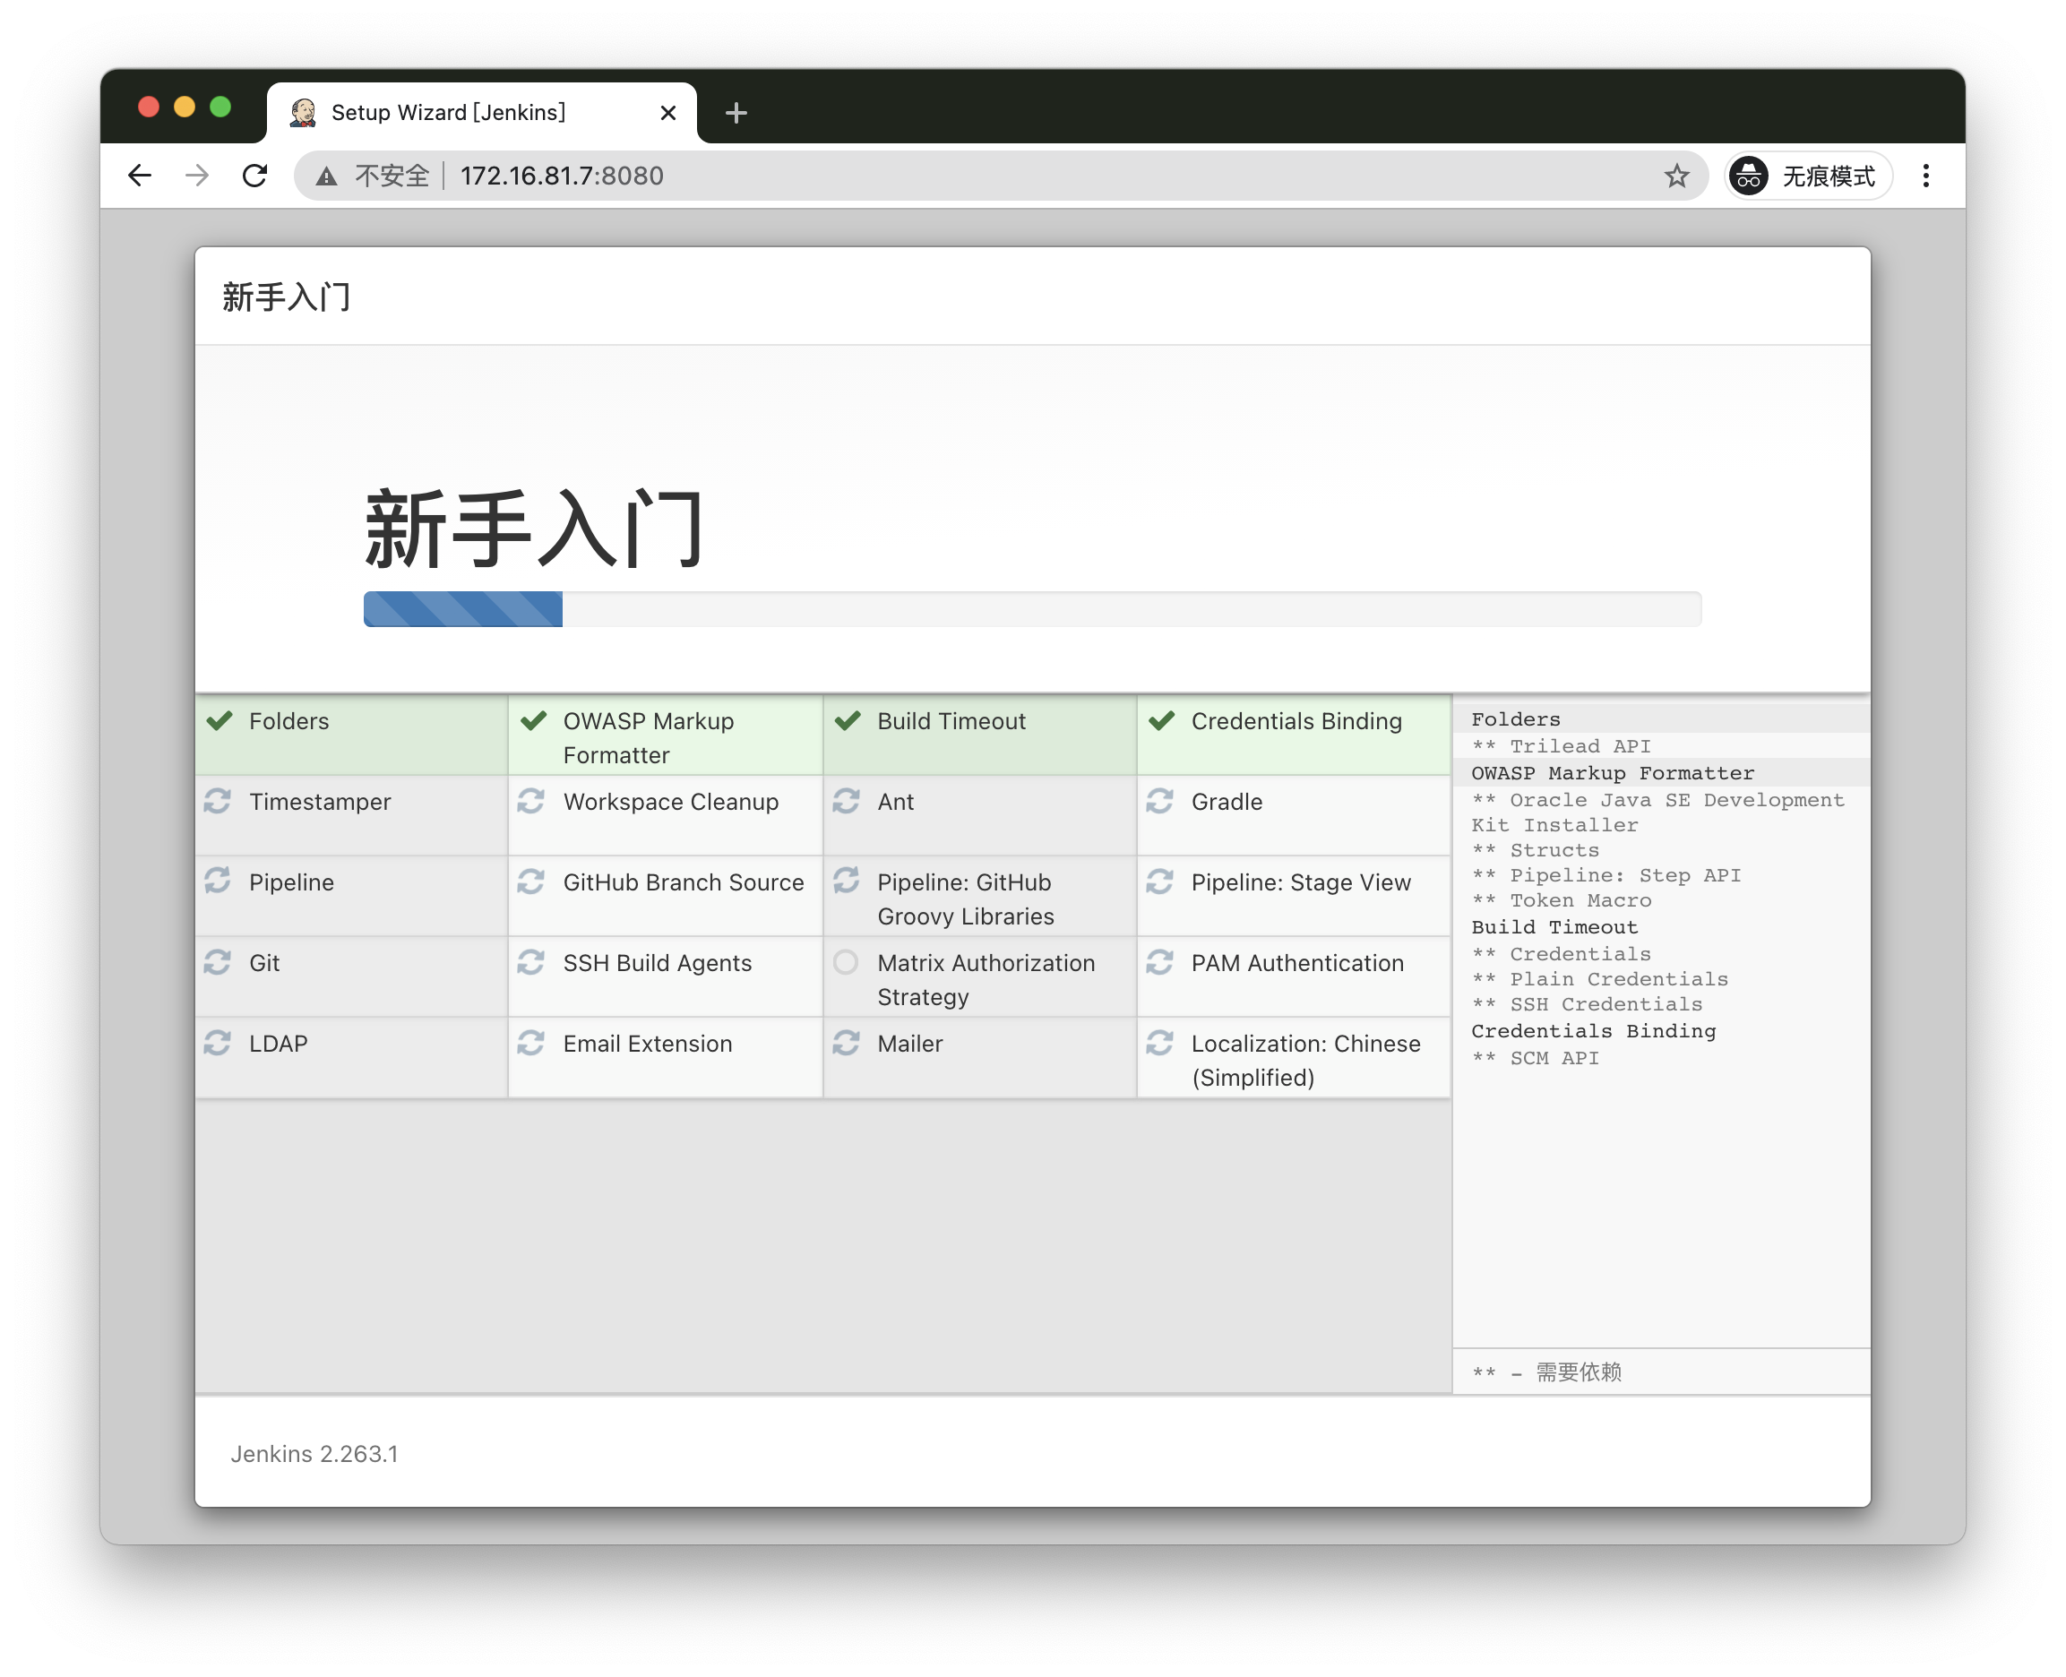This screenshot has width=2066, height=1677.
Task: Click '** Oracle Java SE Development' log line
Action: 1657,801
